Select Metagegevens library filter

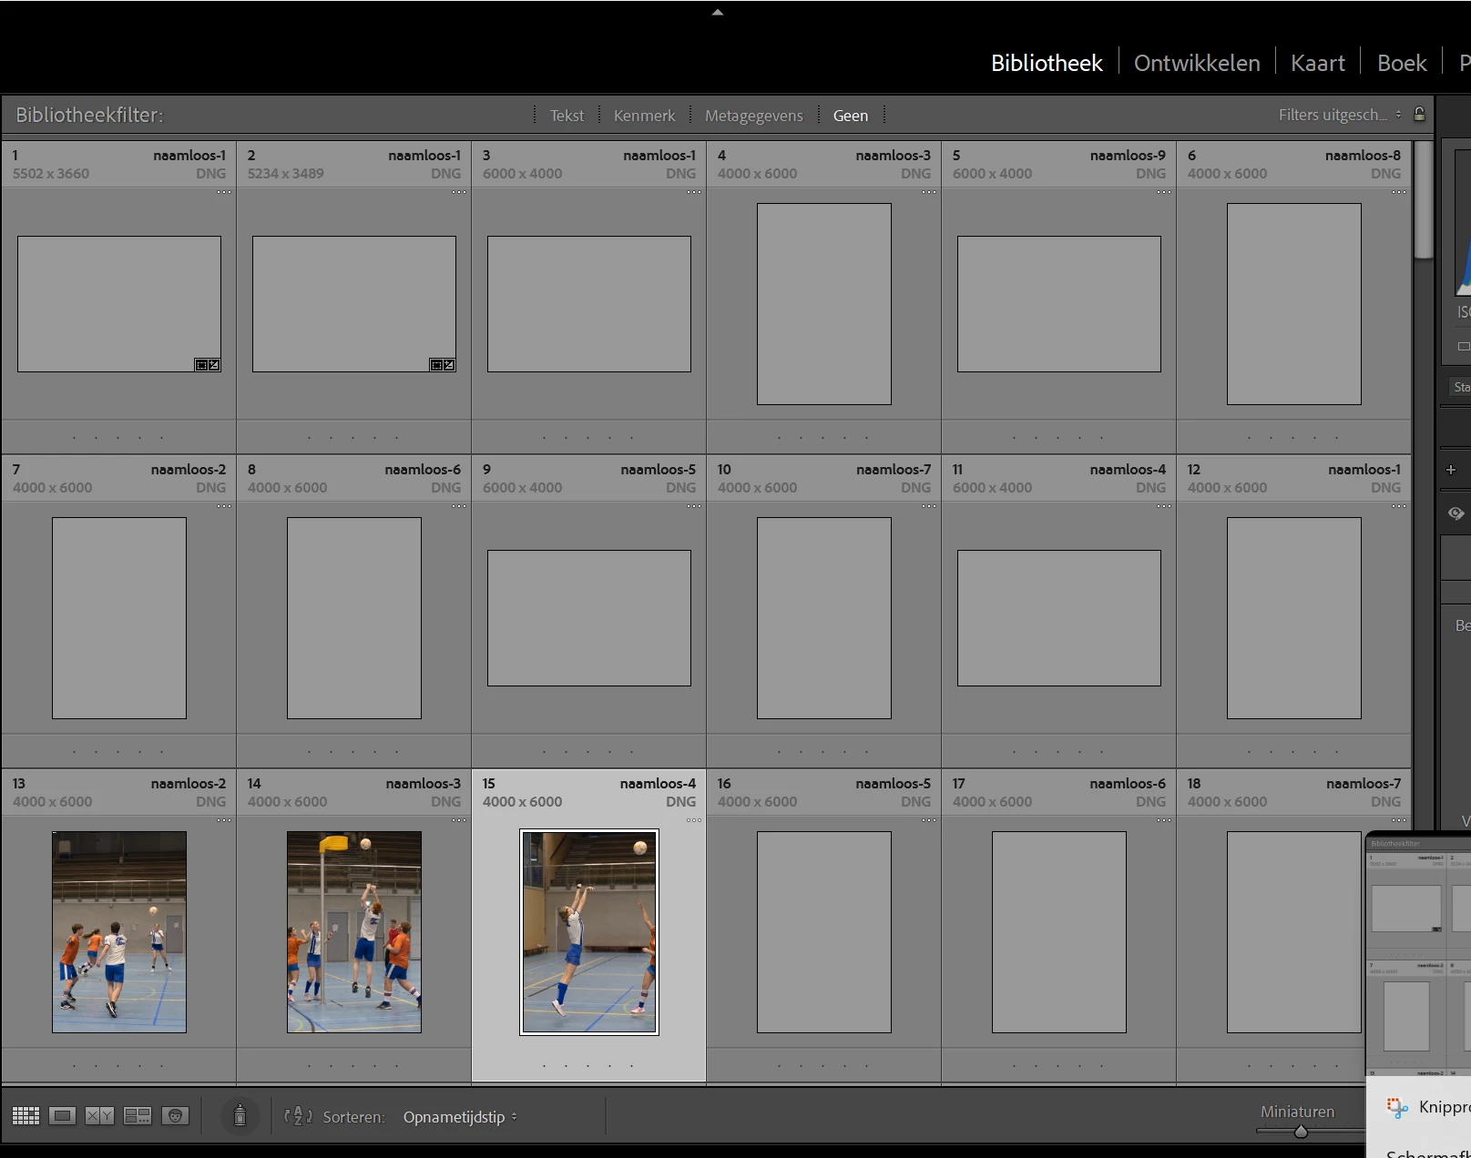(x=754, y=116)
